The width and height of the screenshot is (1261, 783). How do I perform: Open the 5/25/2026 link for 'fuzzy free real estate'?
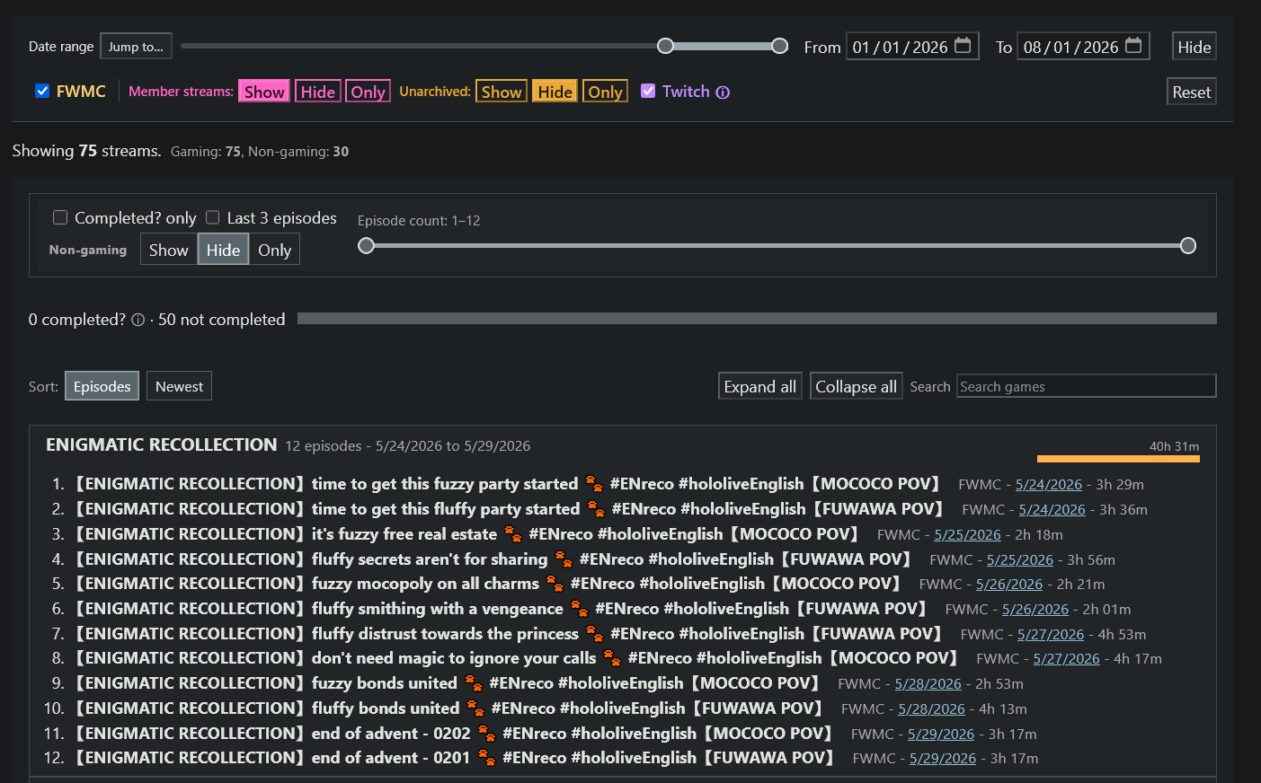[x=967, y=535]
